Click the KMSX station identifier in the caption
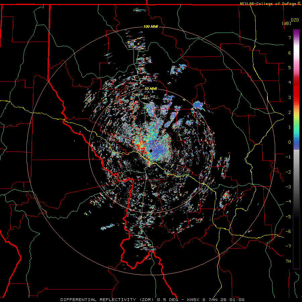The width and height of the screenshot is (302, 302). pyautogui.click(x=194, y=300)
